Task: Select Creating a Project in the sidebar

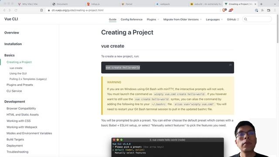Action: [x=19, y=62]
